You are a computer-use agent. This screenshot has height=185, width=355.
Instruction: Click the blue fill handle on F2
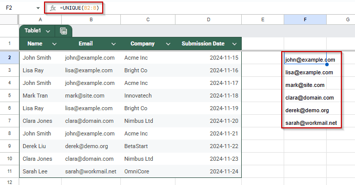327,65
